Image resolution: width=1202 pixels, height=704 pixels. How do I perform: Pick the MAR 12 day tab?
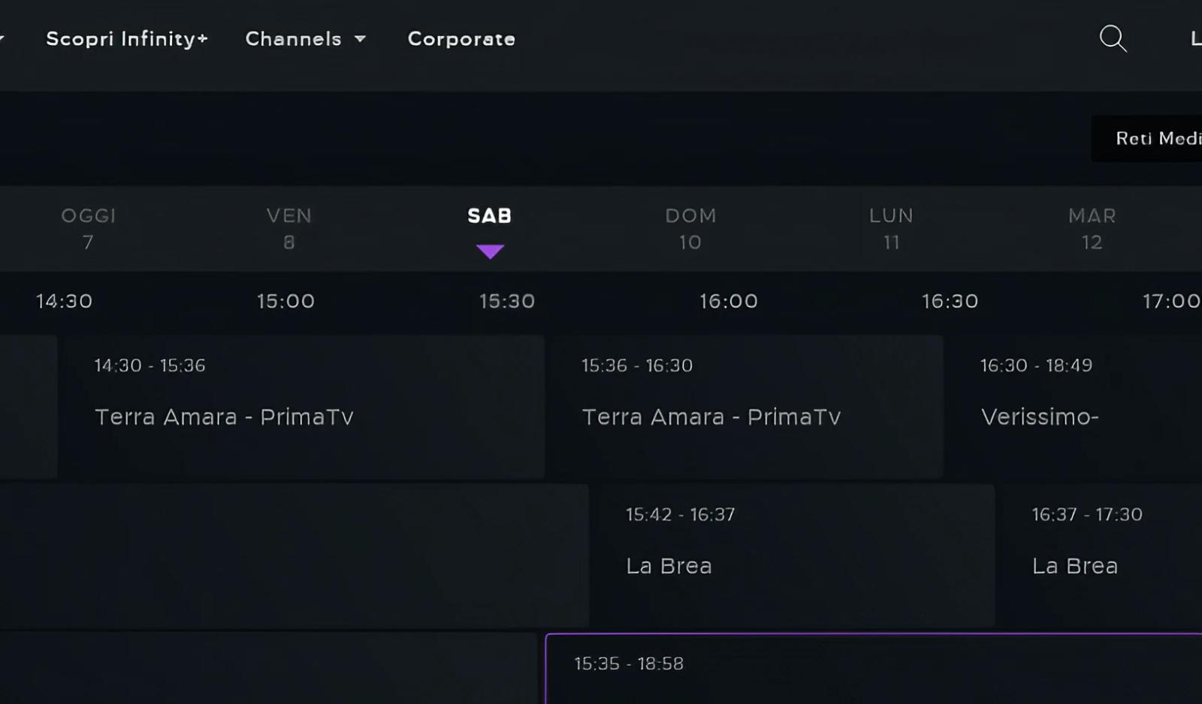pyautogui.click(x=1092, y=228)
